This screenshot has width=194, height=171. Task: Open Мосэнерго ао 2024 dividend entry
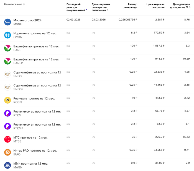coord(27,20)
